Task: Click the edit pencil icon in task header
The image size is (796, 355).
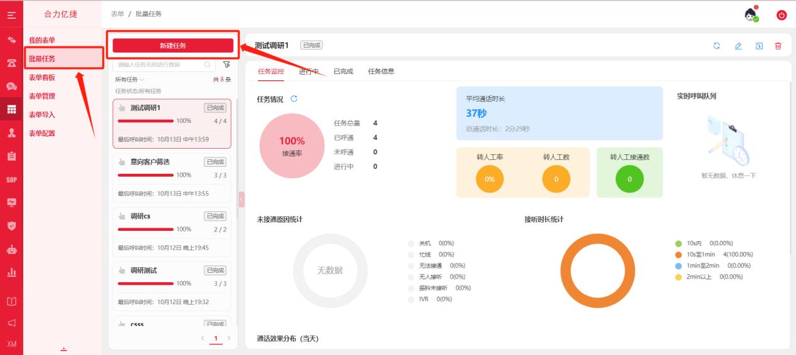Action: click(738, 46)
